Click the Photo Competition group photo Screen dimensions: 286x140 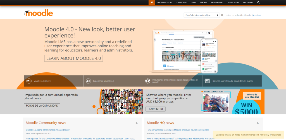point(216,103)
